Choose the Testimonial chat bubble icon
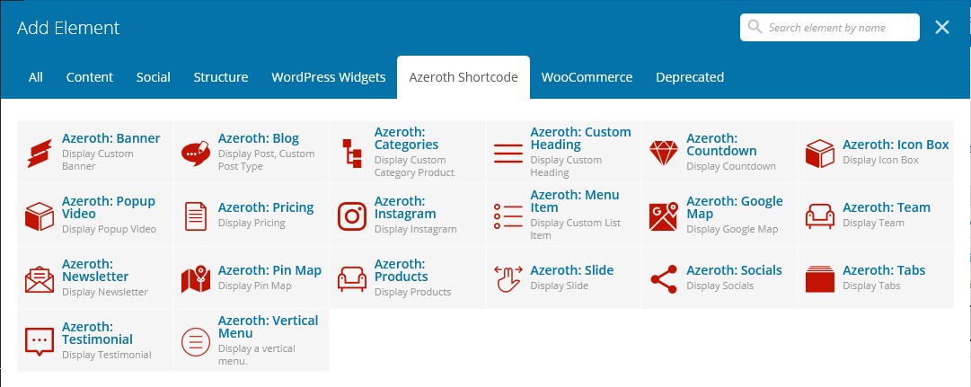 point(40,342)
